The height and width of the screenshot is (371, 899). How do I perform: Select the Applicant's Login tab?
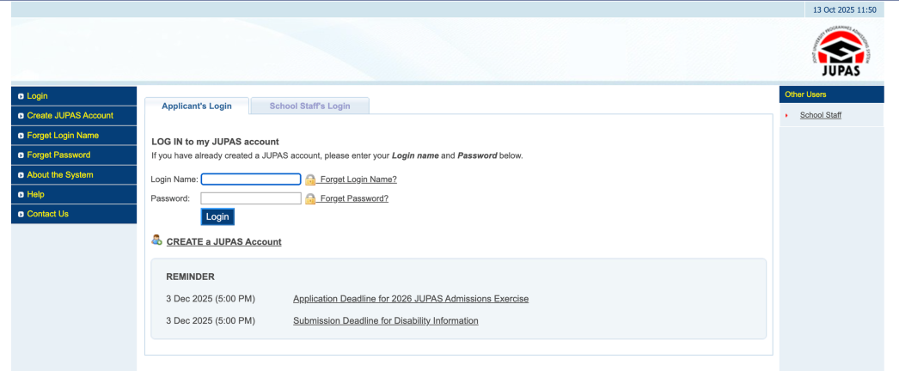tap(196, 106)
